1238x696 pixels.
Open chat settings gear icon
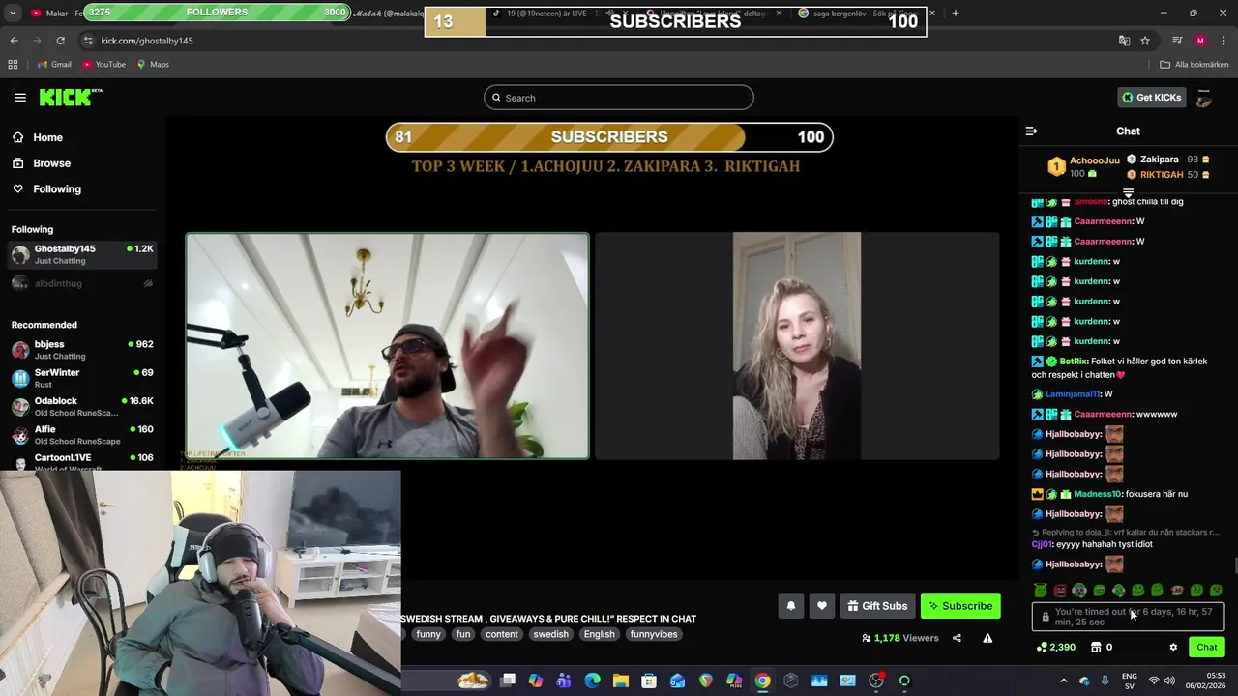pyautogui.click(x=1173, y=648)
